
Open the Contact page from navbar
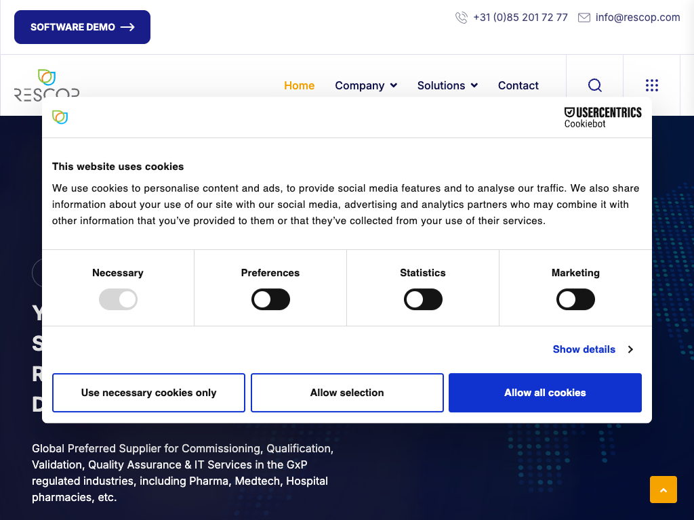[518, 85]
